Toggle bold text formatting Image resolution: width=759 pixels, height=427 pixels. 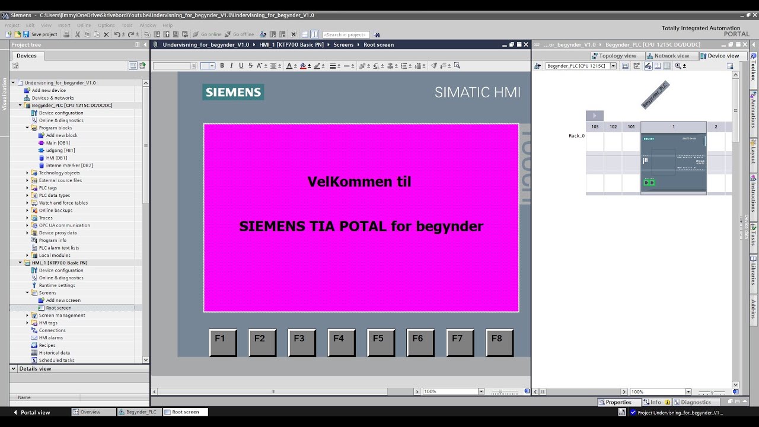222,66
